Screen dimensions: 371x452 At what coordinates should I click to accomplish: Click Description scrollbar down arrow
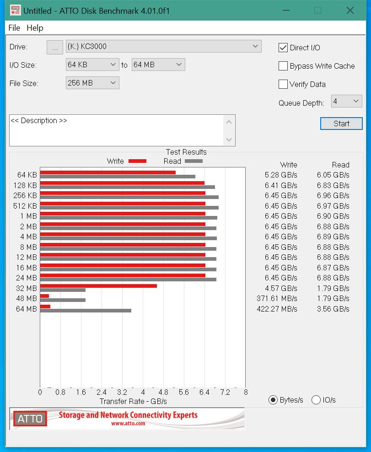[x=229, y=140]
